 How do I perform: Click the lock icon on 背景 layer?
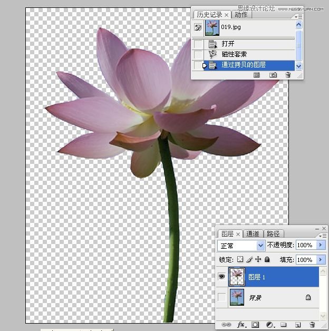pyautogui.click(x=308, y=297)
